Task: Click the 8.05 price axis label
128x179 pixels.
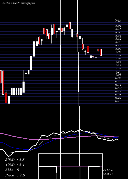Action: [118, 49]
